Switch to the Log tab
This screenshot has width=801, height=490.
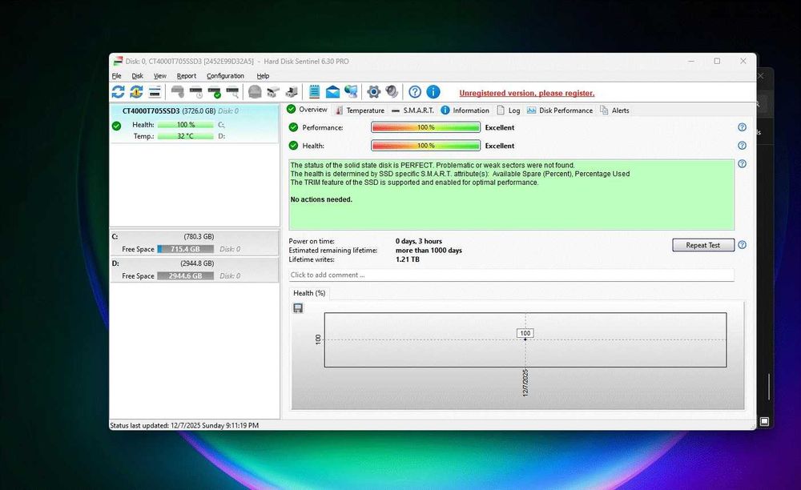click(x=509, y=110)
